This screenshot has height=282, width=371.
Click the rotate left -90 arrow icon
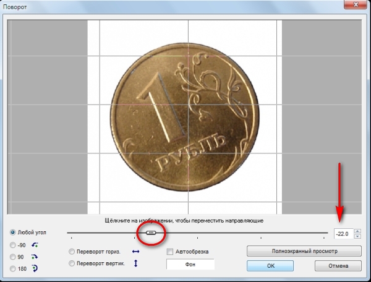coord(35,245)
